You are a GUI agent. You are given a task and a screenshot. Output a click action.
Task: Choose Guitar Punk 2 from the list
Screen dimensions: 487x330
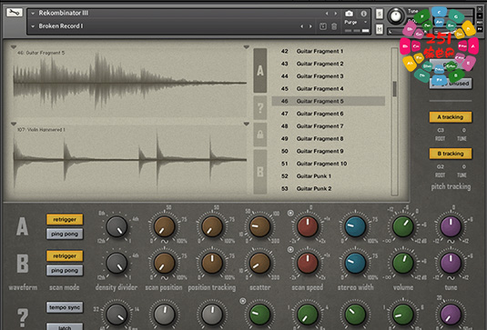(x=329, y=188)
